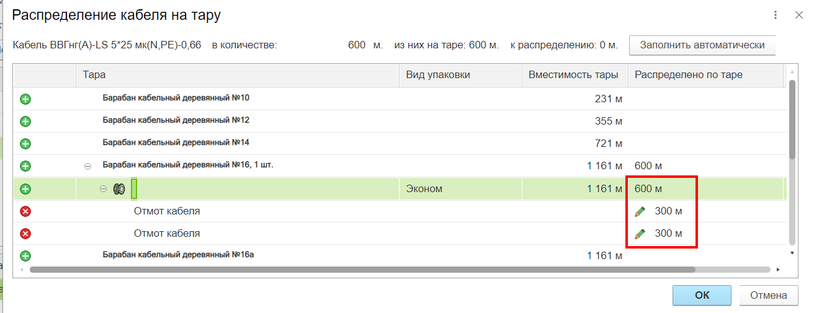Screen dimensions: 814x313
Task: Click the Вместимость тары column header
Action: pos(573,74)
